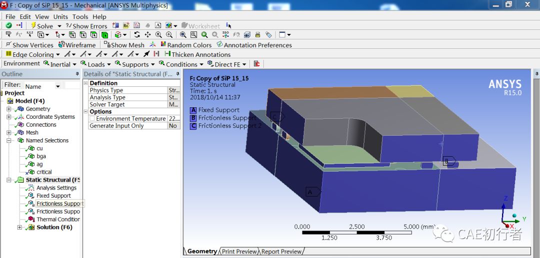Open the File menu
The height and width of the screenshot is (258, 540).
pos(10,17)
